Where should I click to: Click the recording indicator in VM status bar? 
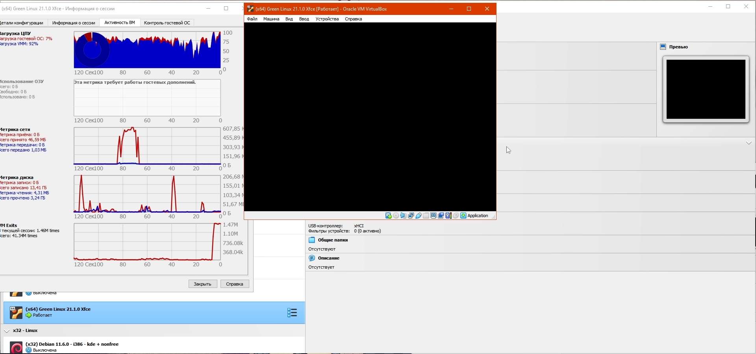coord(441,216)
